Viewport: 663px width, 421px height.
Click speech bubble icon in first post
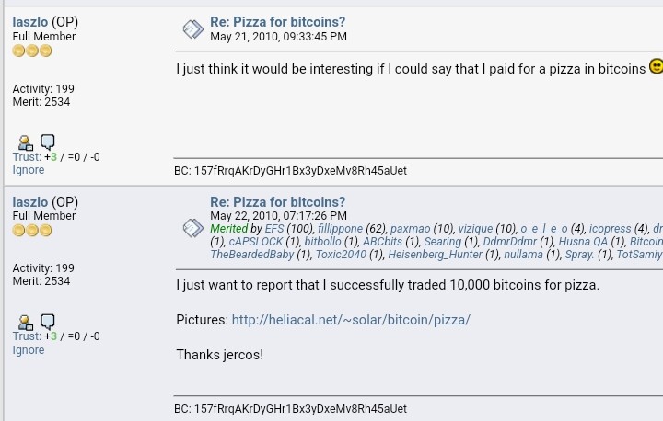click(47, 142)
